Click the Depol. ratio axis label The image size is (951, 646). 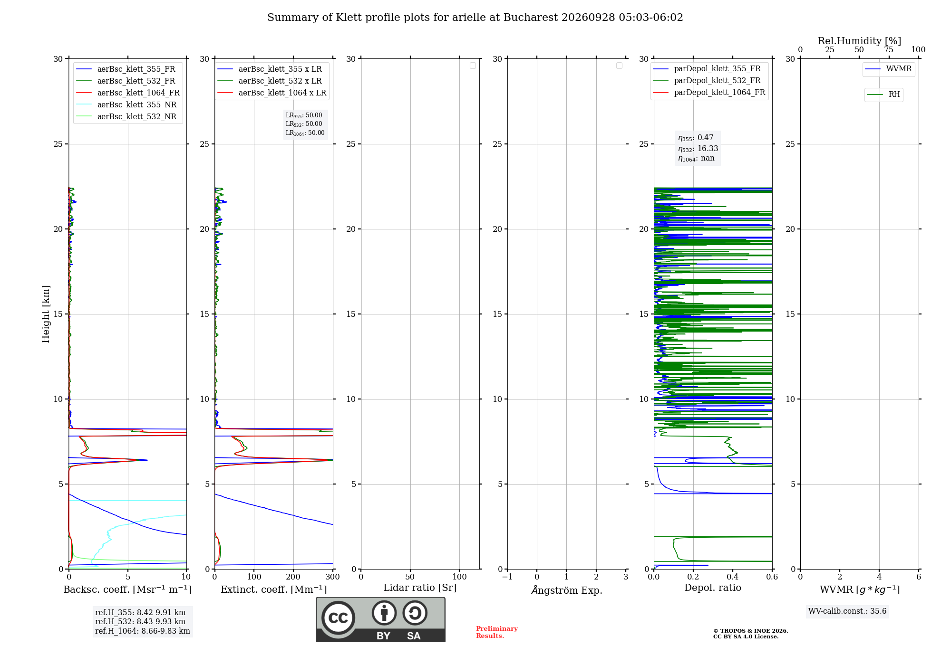tap(713, 588)
